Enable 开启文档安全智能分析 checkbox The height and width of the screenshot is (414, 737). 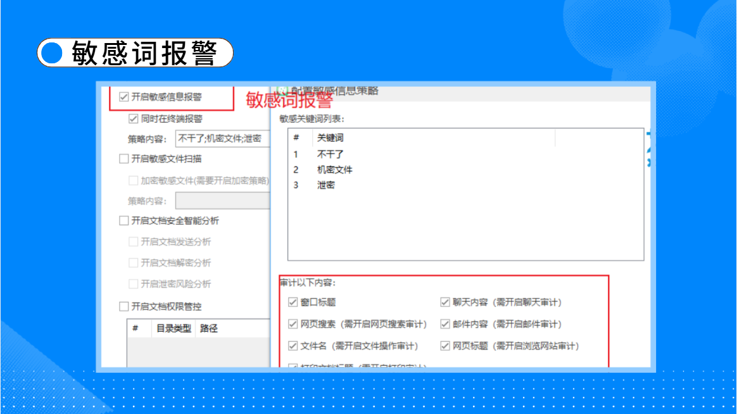click(124, 220)
